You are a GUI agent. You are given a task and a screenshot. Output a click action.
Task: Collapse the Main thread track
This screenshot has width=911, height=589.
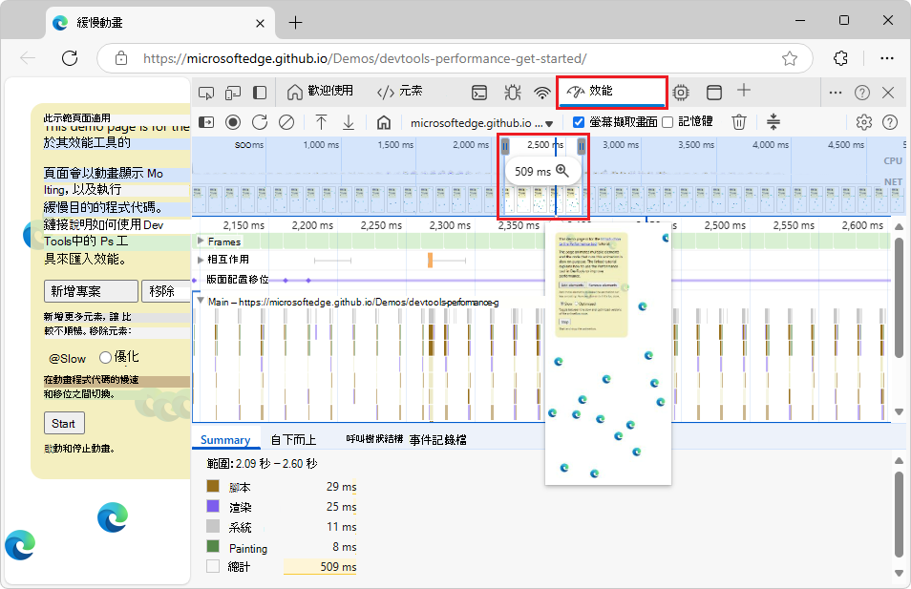pos(201,302)
